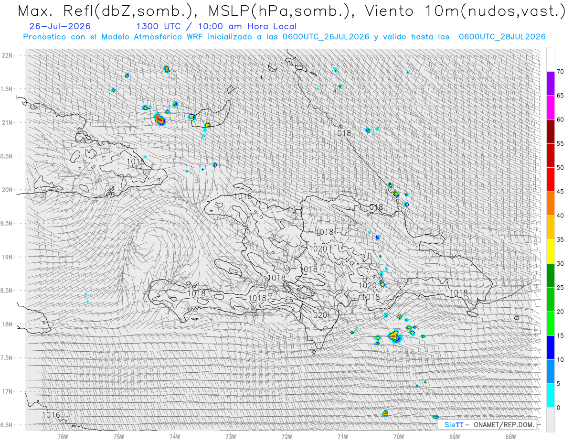Click the time label "1300 UTC / 10:00 am Hora Local"
Screen dimensions: 573x443
[216, 26]
